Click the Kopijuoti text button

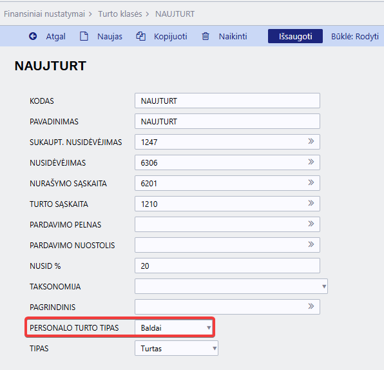click(171, 37)
